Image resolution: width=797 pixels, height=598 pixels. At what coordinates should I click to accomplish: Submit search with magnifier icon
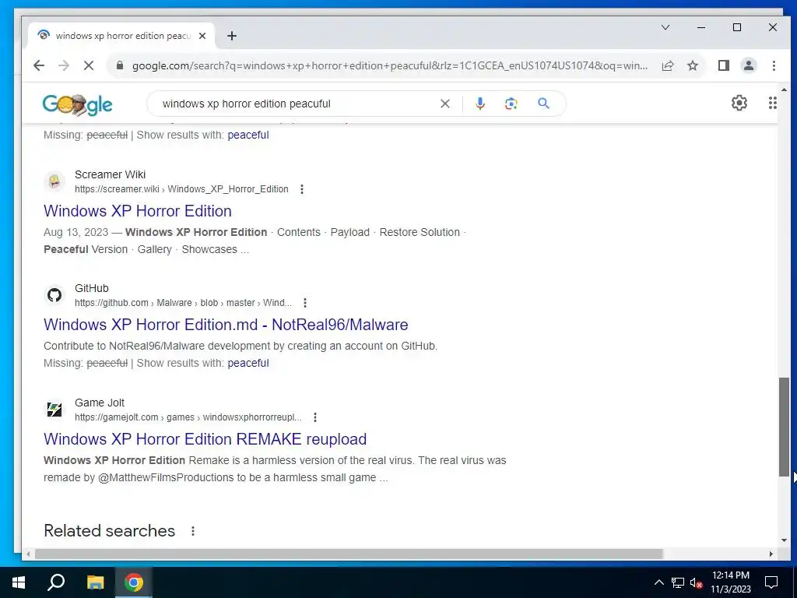pyautogui.click(x=543, y=104)
